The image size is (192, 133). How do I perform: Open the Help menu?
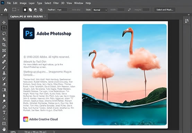[x=88, y=3]
